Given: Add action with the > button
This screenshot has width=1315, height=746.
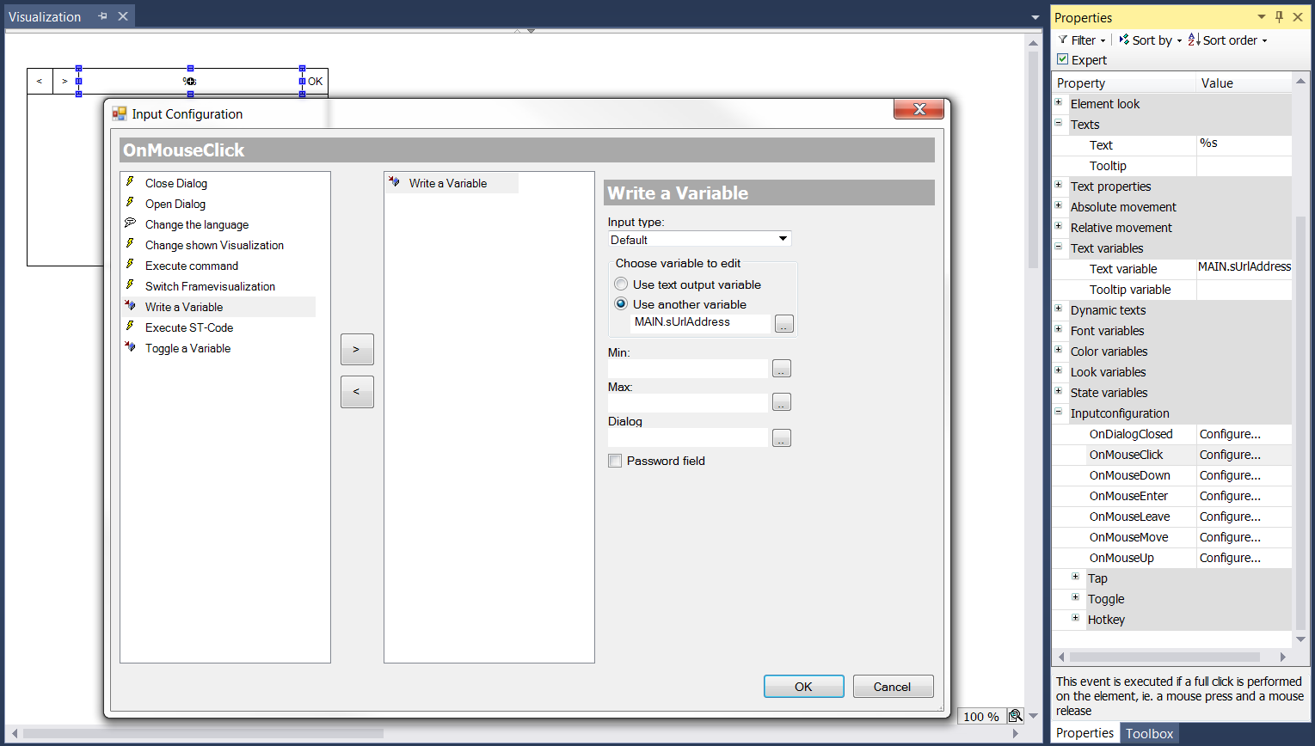Looking at the screenshot, I should coord(356,349).
